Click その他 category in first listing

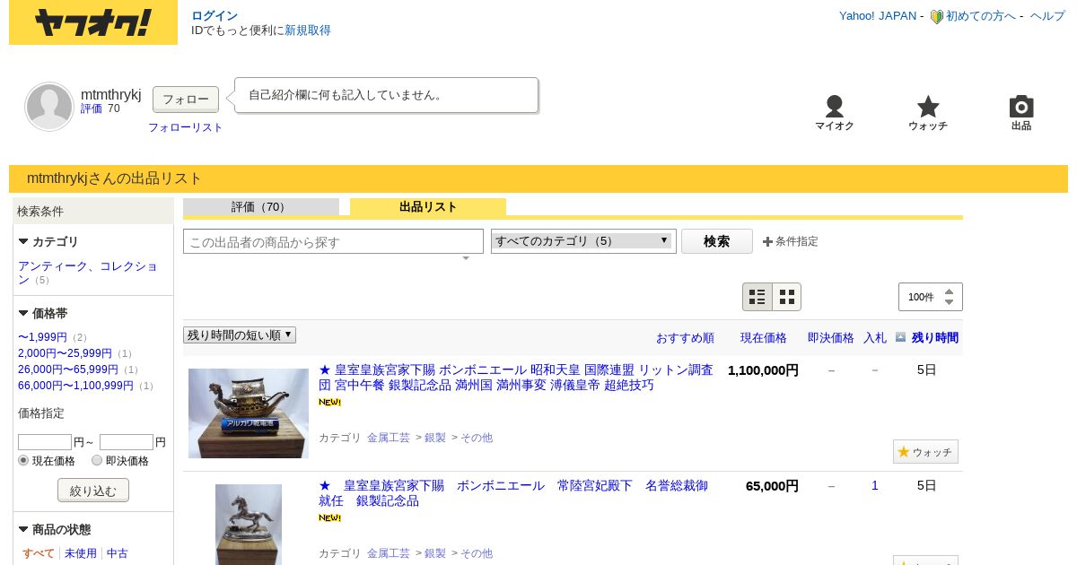[x=477, y=438]
